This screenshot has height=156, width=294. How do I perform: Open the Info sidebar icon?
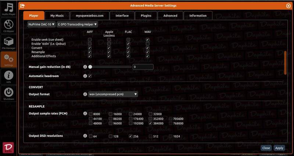pos(8,76)
